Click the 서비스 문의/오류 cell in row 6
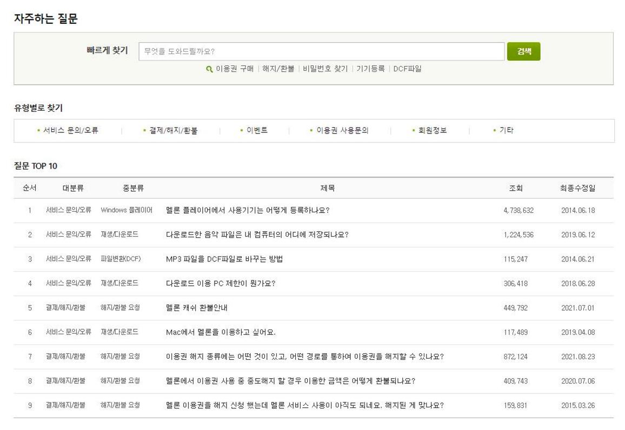 69,332
